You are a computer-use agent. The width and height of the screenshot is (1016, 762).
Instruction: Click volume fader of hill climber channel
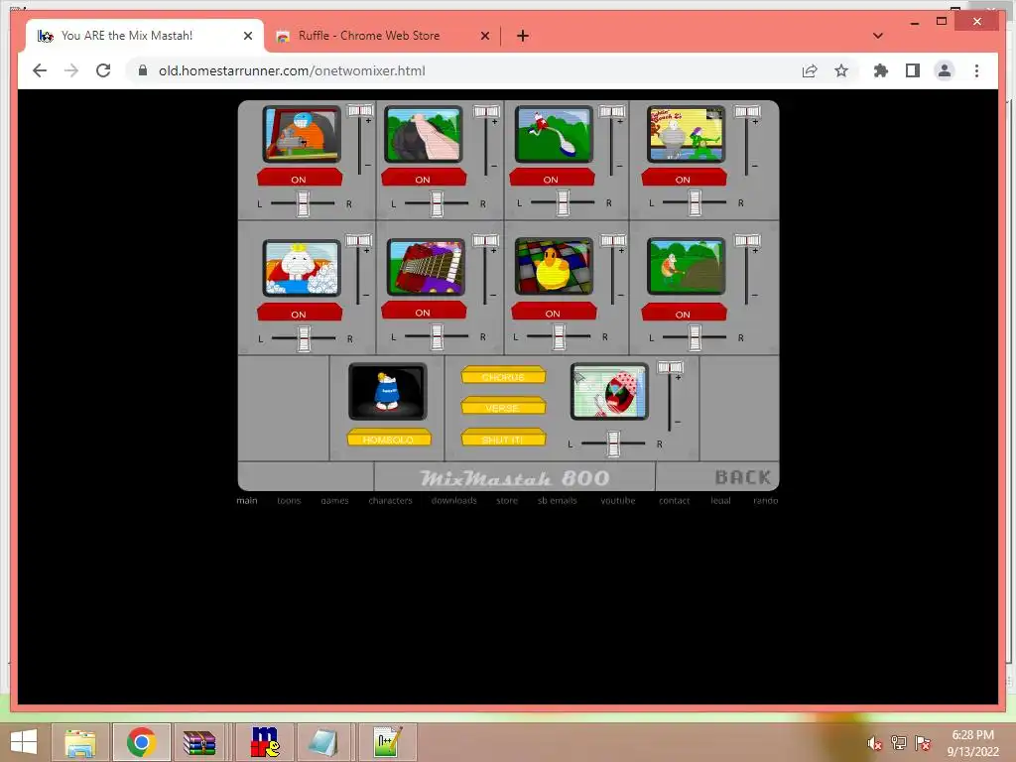pos(746,240)
